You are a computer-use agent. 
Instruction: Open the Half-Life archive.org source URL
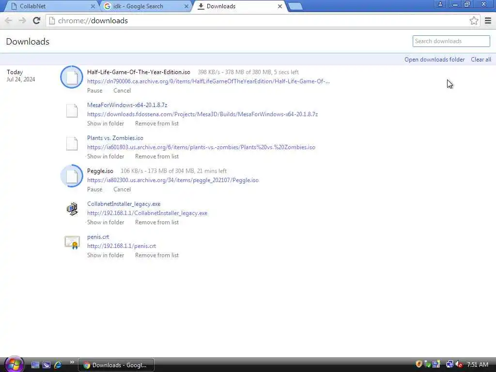click(208, 81)
